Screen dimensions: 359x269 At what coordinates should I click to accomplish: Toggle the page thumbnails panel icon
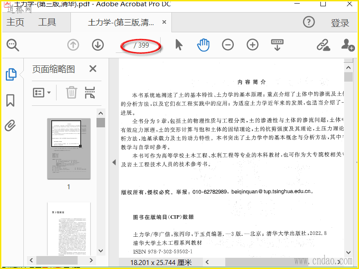11,74
